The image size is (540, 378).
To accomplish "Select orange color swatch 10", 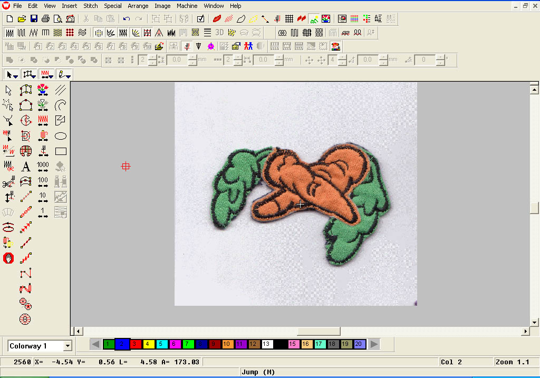I will (228, 344).
